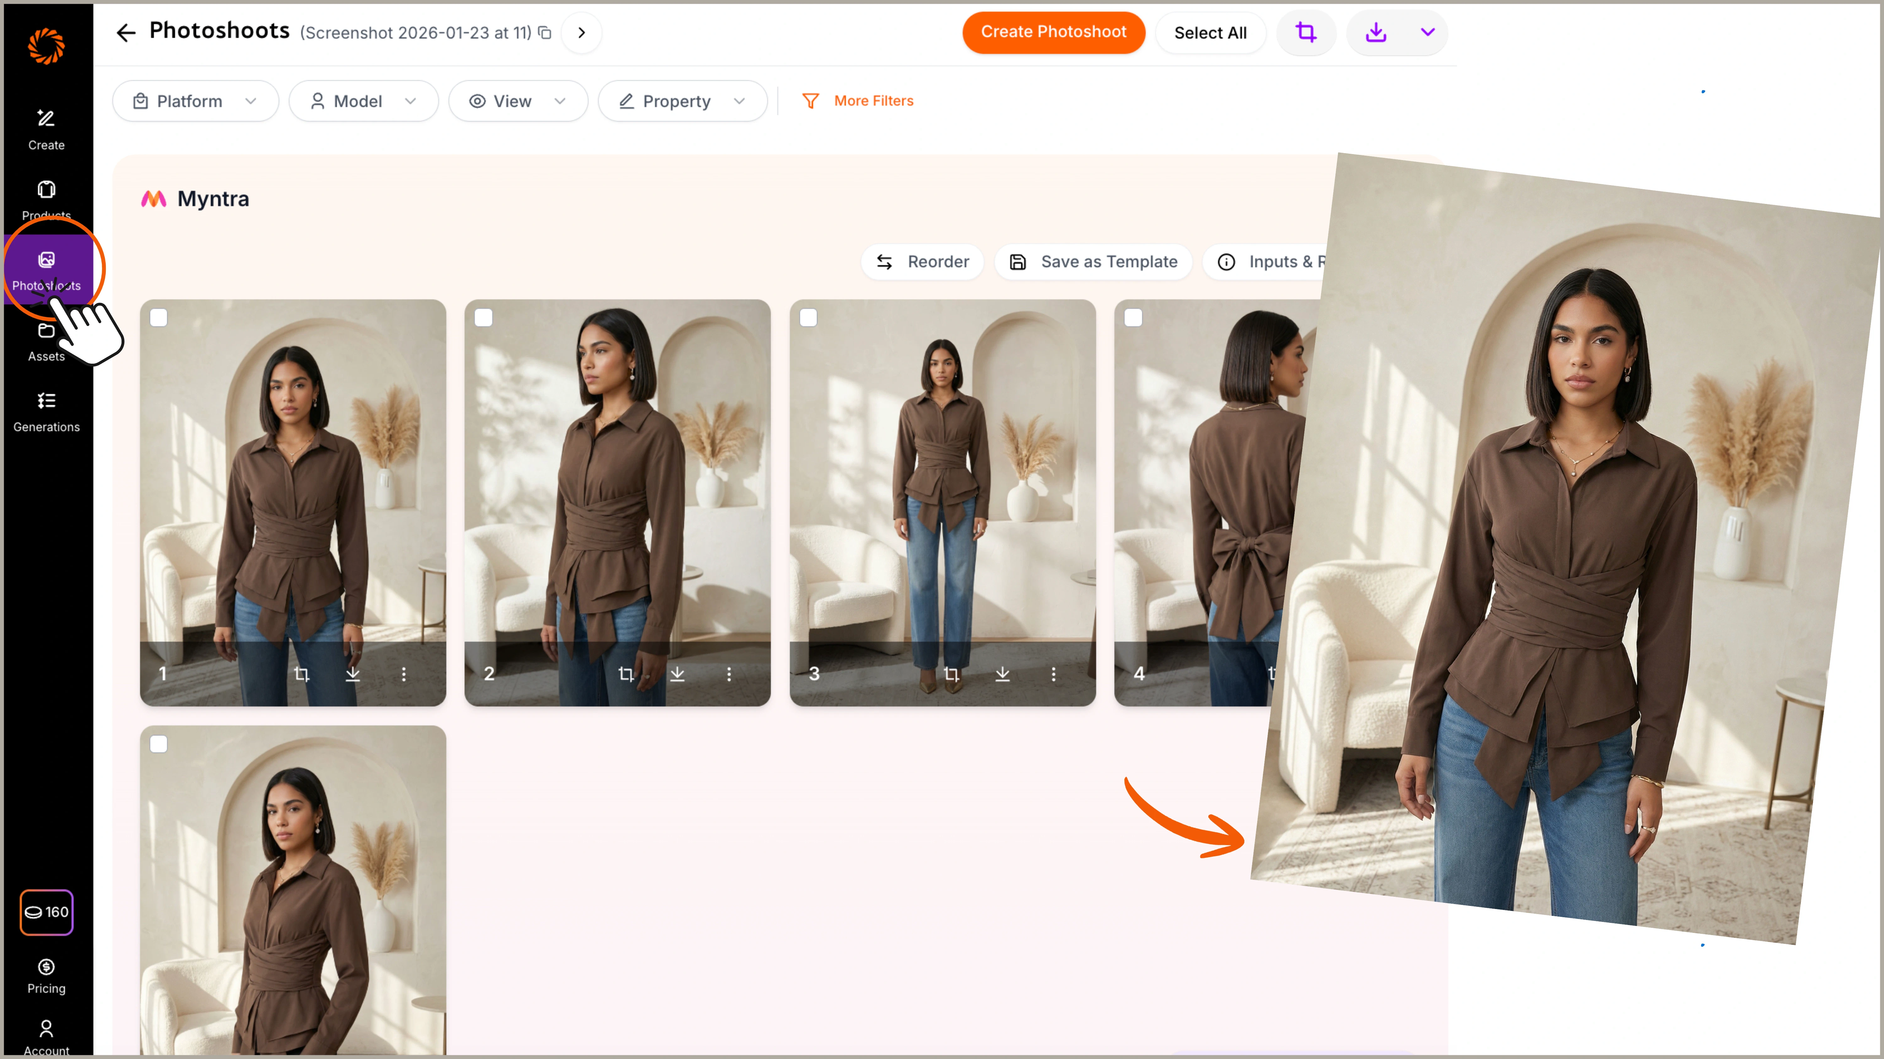
Task: Expand the Platform filter dropdown
Action: 195,101
